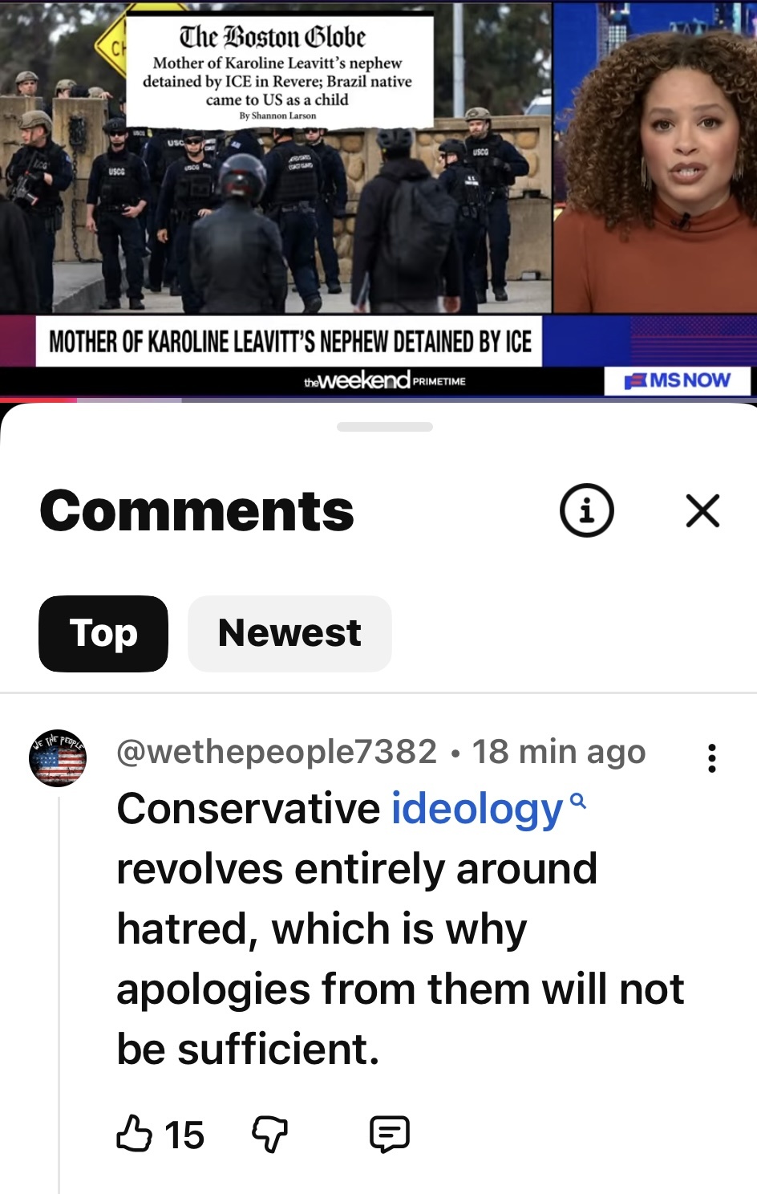Dislike the comment with thumbs-down icon
Image resolution: width=757 pixels, height=1194 pixels.
[269, 1135]
